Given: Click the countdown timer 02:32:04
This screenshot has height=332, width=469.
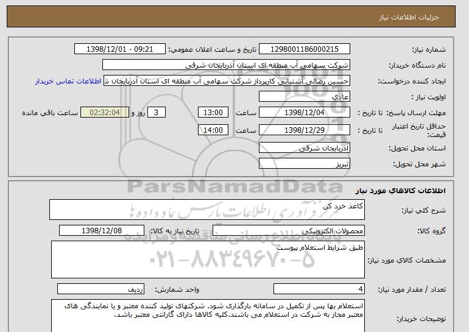Looking at the screenshot, I should point(105,113).
